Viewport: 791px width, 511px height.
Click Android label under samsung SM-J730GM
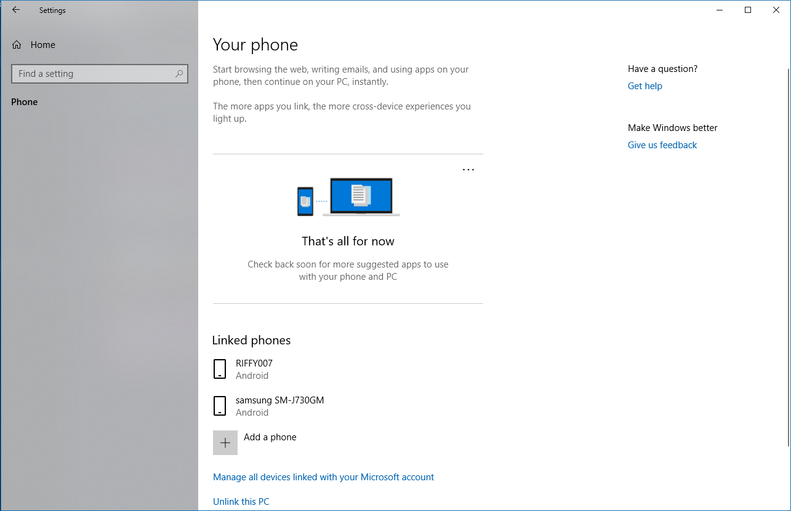pyautogui.click(x=252, y=413)
